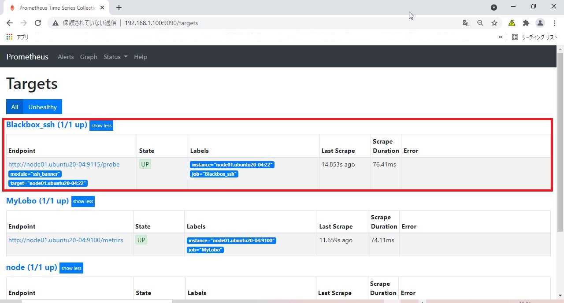564x303 pixels.
Task: Show hidden bookmarks chevron
Action: click(500, 37)
